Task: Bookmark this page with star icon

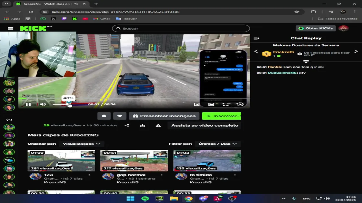Action: (297, 12)
